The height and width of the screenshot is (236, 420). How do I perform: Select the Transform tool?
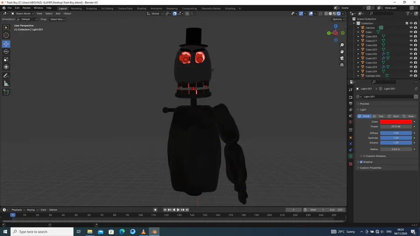[x=6, y=67]
